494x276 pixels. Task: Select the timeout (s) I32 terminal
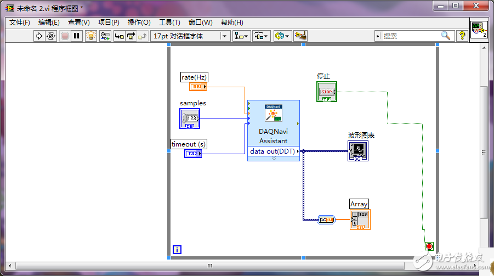[193, 154]
